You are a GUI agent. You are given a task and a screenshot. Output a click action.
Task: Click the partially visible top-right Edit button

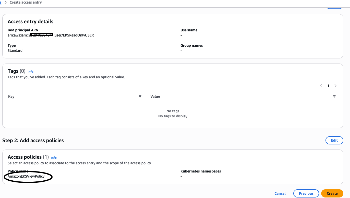[334, 7]
